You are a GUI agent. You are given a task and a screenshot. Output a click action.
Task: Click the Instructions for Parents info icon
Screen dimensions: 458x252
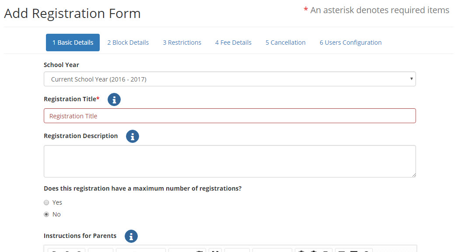(131, 236)
